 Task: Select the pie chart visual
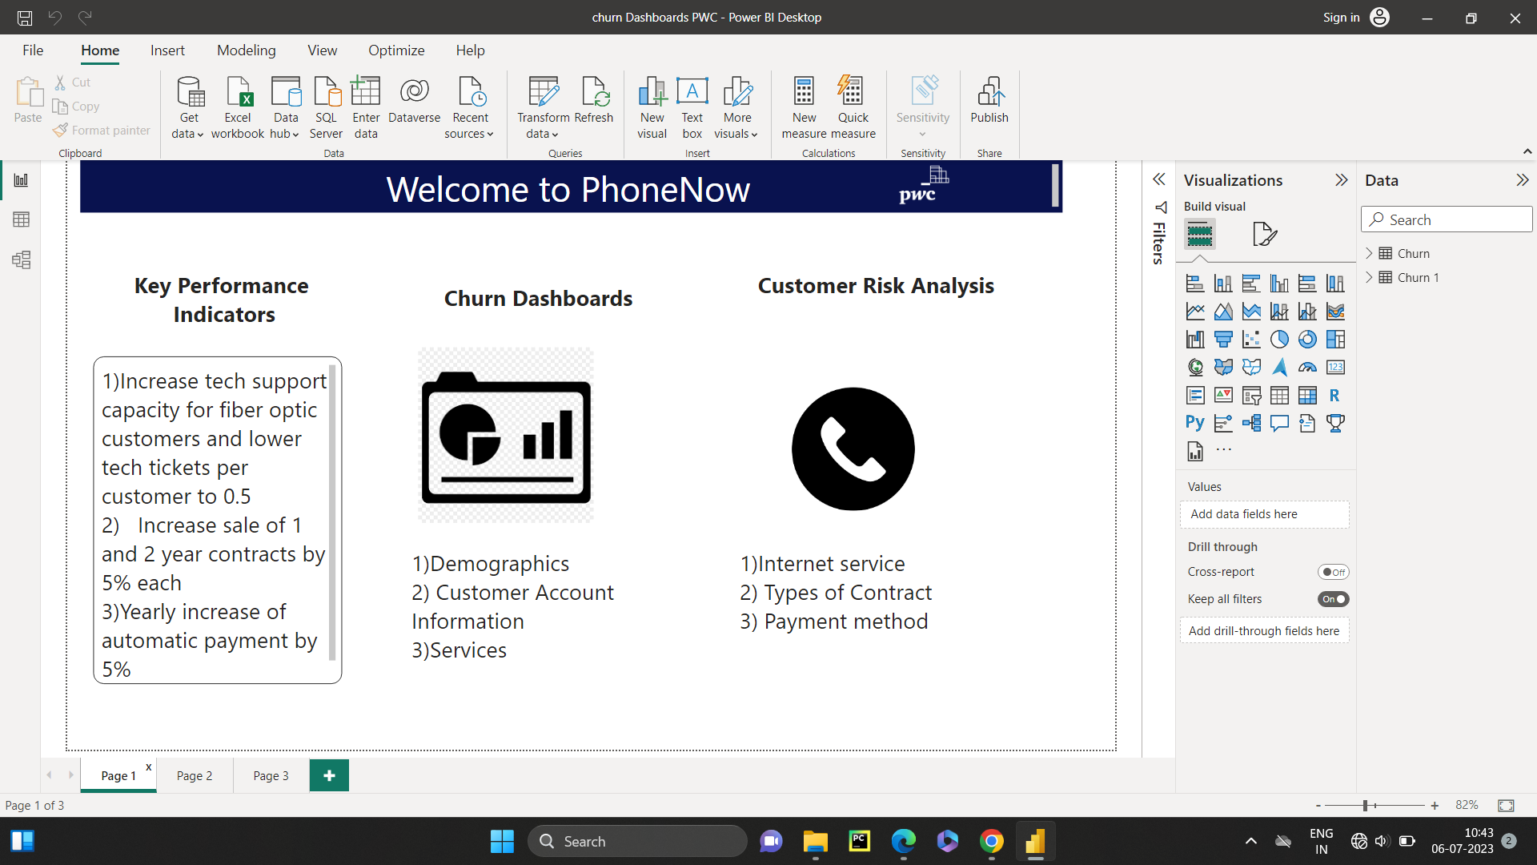pyautogui.click(x=1280, y=339)
